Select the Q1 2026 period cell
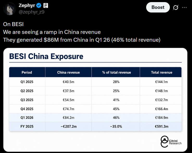The width and height of the screenshot is (192, 153). [x=27, y=118]
